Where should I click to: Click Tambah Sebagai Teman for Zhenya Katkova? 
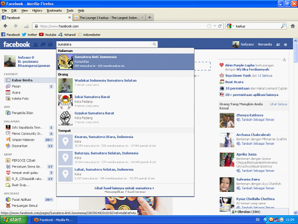[x=258, y=120]
